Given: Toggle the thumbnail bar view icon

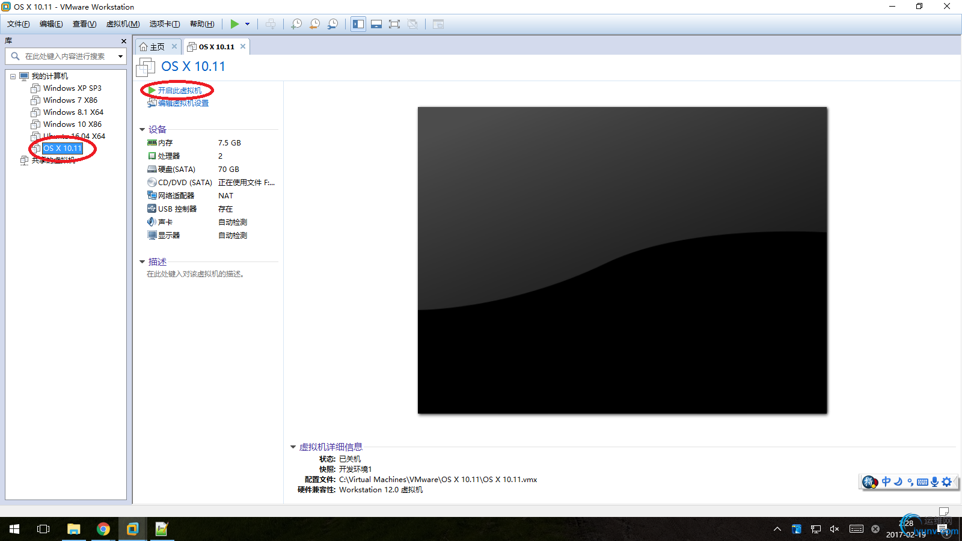Looking at the screenshot, I should 376,24.
